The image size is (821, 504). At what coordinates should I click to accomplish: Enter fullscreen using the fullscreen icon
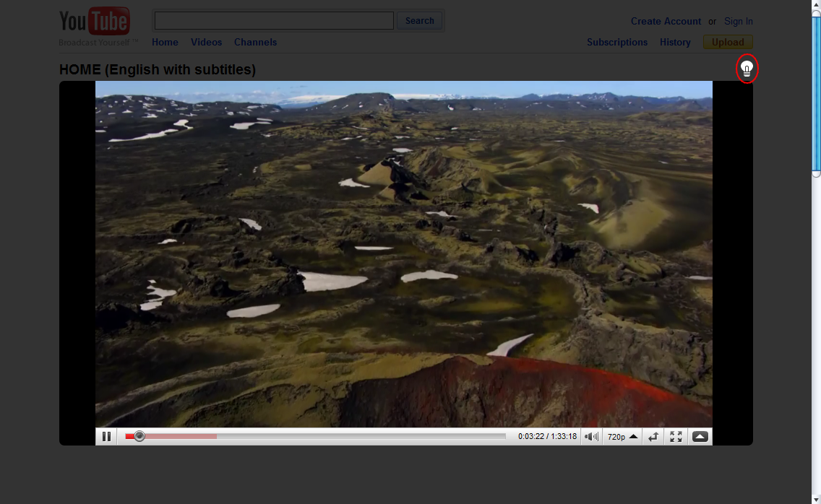[676, 436]
